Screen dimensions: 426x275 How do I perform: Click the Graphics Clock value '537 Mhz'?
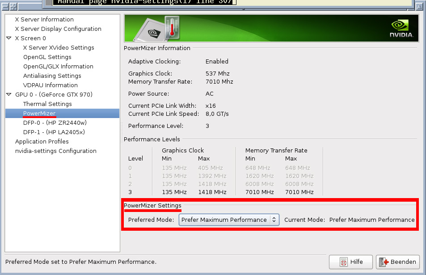(x=217, y=74)
